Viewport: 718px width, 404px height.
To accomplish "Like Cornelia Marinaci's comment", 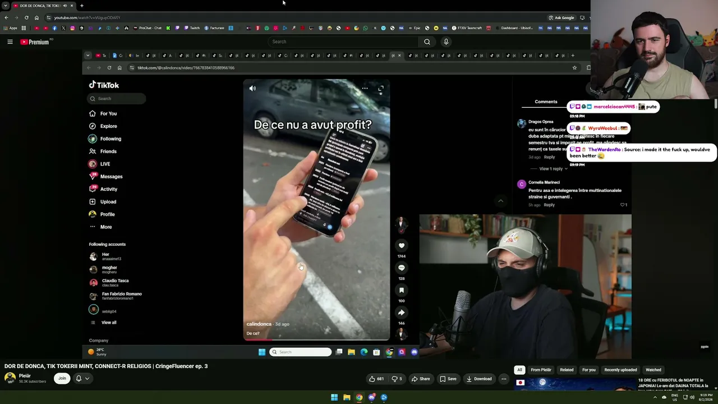I will click(x=623, y=205).
